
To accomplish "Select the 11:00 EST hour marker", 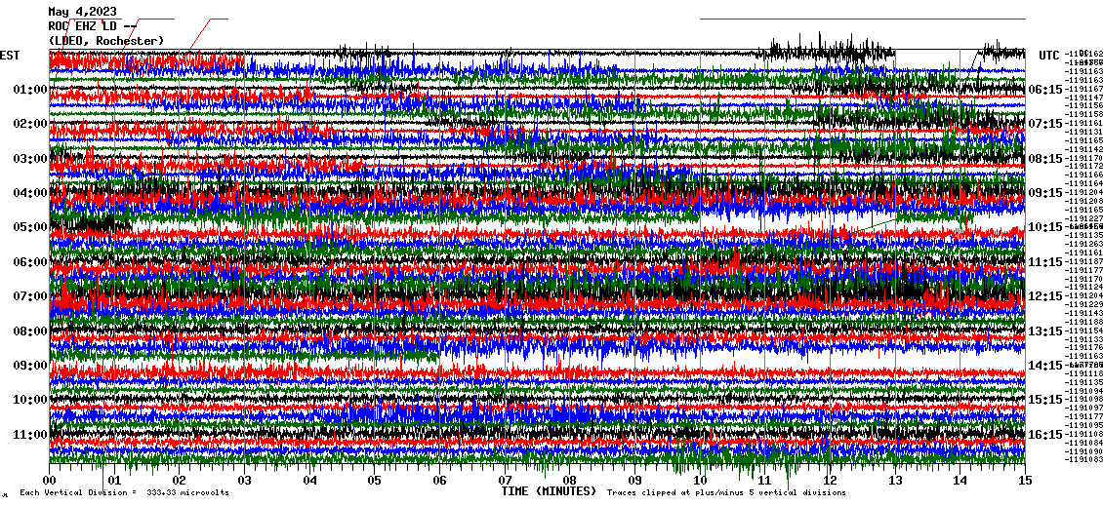I will click(30, 434).
